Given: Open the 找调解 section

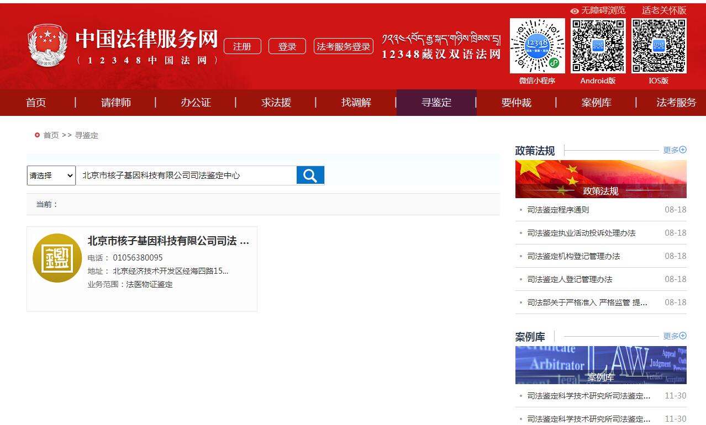Looking at the screenshot, I should (356, 102).
